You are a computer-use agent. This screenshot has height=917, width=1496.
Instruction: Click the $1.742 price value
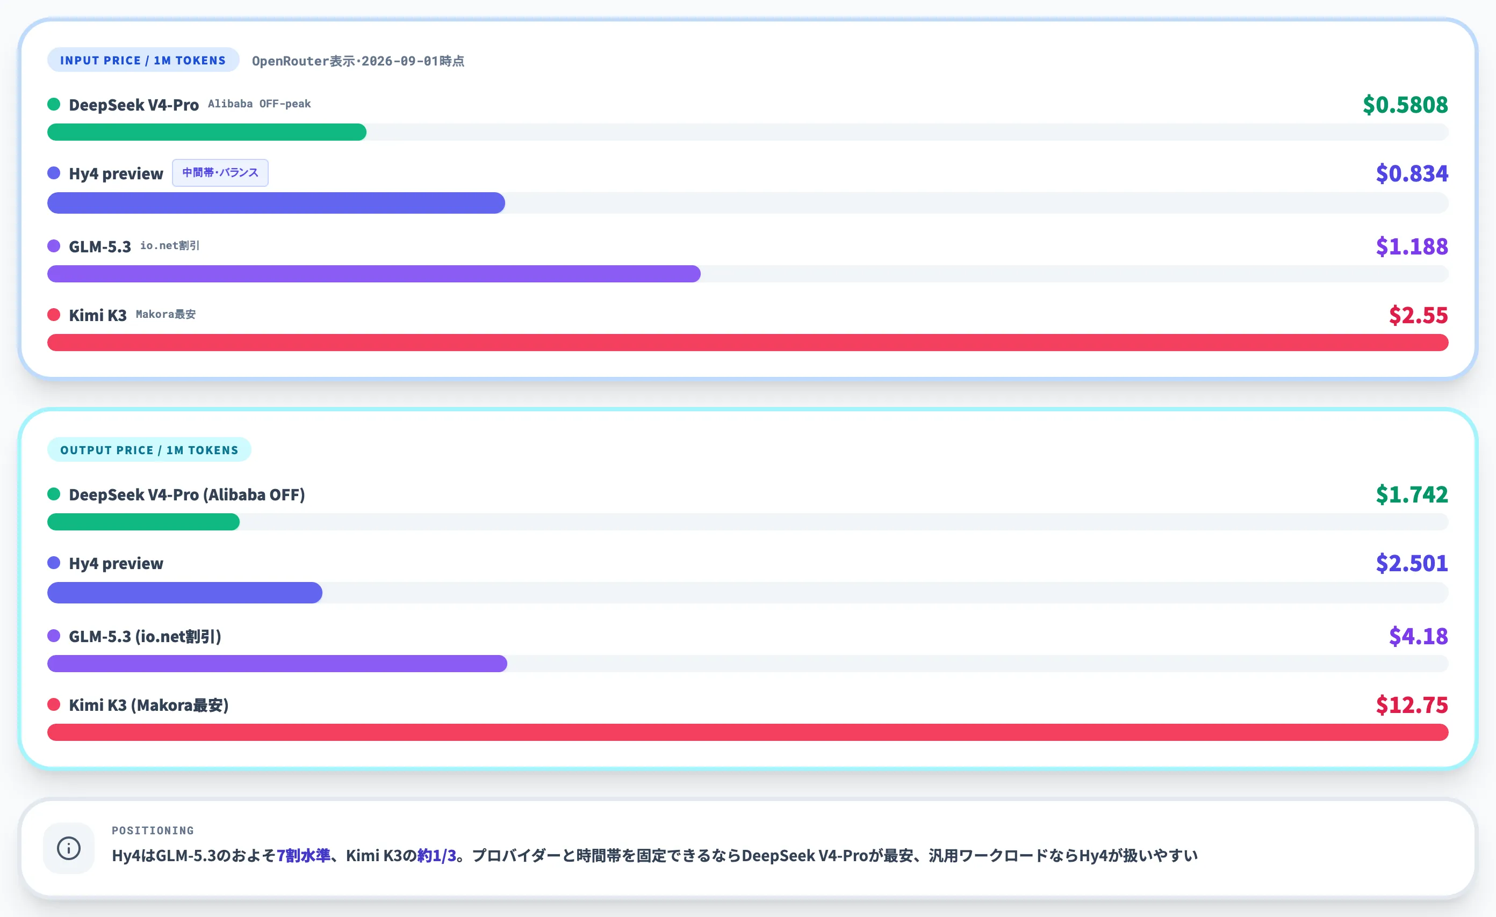tap(1412, 494)
